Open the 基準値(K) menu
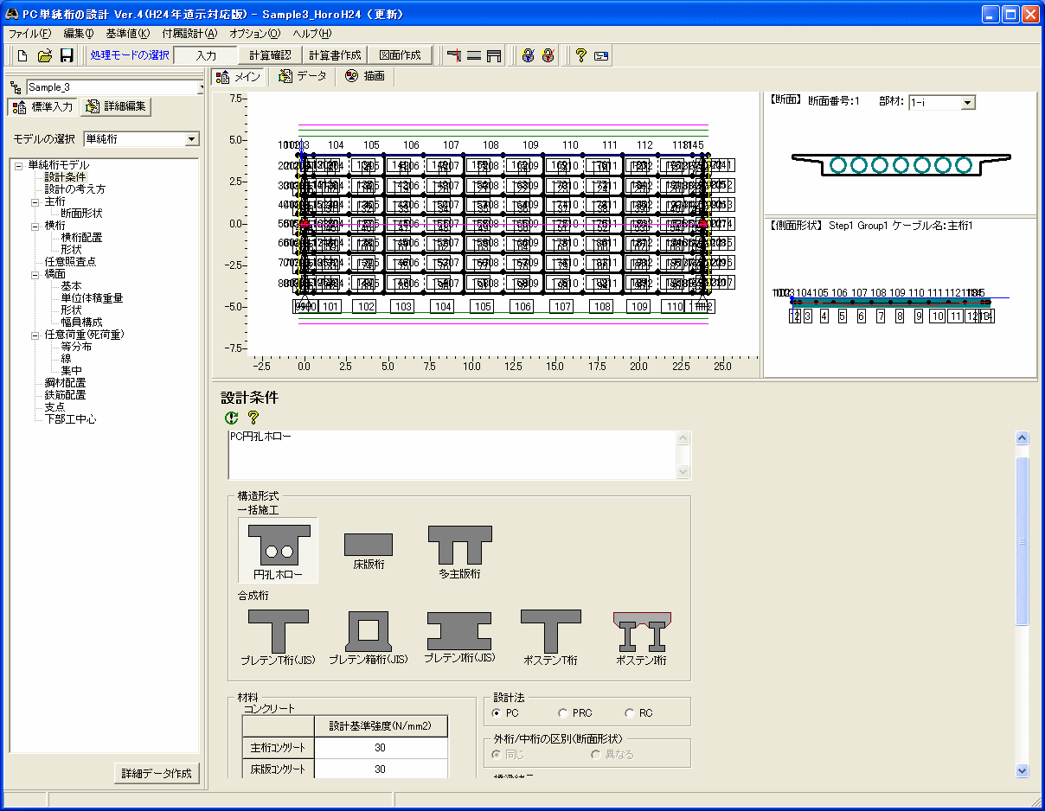 click(127, 34)
